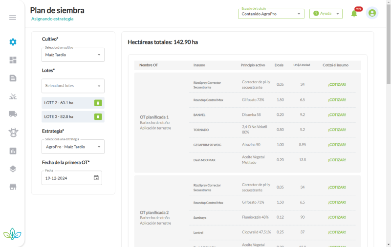Click ¡COTIZAR! for Roundup Control Max in OT 1
Screen dimensions: 391x247
(x=337, y=100)
